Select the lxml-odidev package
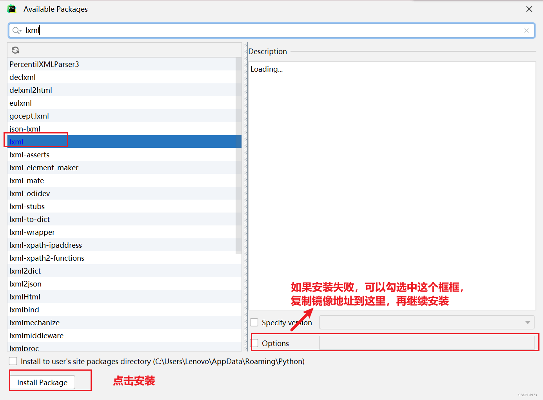The image size is (543, 400). coord(122,193)
